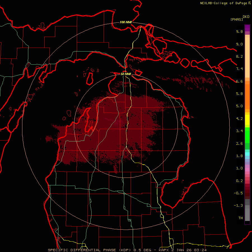Click the 6.6 scale value
Image resolution: width=252 pixels, height=252 pixels.
tap(239, 81)
